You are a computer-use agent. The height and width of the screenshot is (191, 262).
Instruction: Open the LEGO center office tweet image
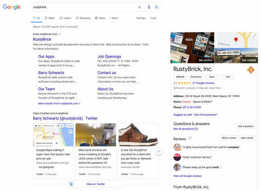click(x=96, y=135)
